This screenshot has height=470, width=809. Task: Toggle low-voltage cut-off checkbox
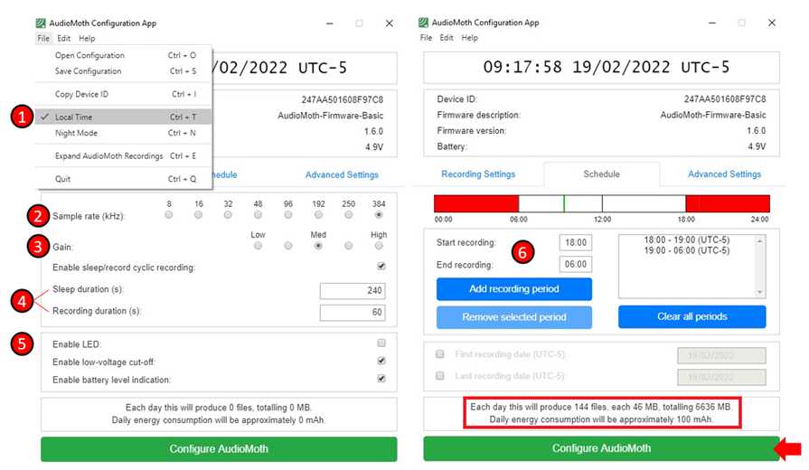click(x=381, y=361)
